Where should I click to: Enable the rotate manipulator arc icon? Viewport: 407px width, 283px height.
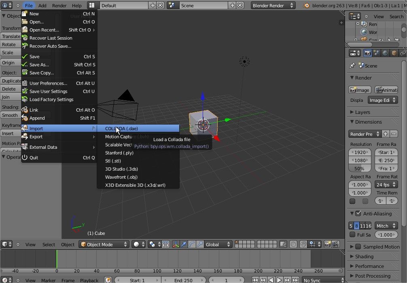(192, 244)
